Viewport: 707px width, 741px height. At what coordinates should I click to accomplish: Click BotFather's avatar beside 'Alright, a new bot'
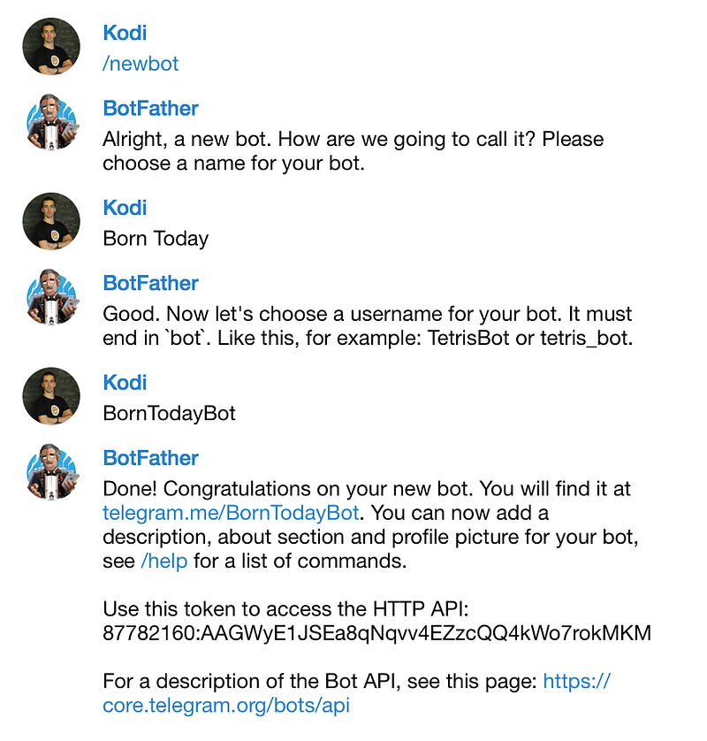51,122
